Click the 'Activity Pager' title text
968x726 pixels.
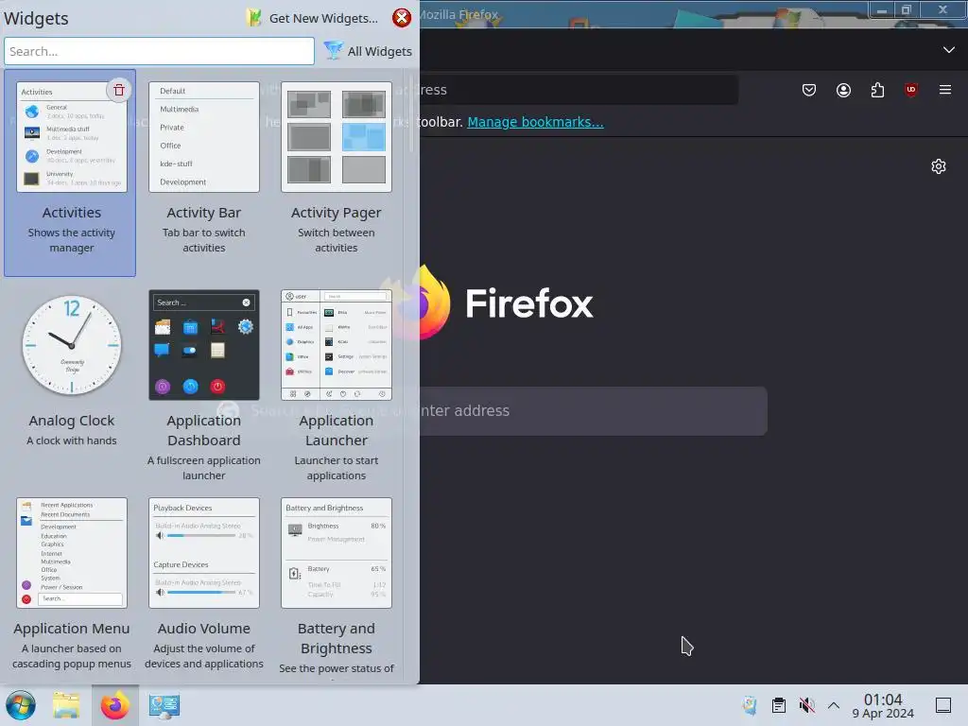tap(337, 213)
